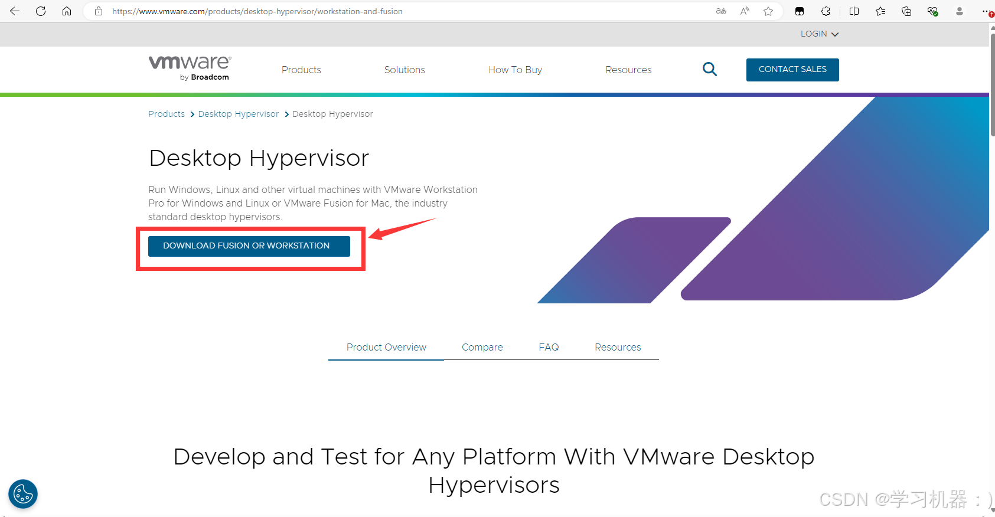Image resolution: width=995 pixels, height=517 pixels.
Task: Click the dark extension icon beside favorites star
Action: tap(800, 11)
